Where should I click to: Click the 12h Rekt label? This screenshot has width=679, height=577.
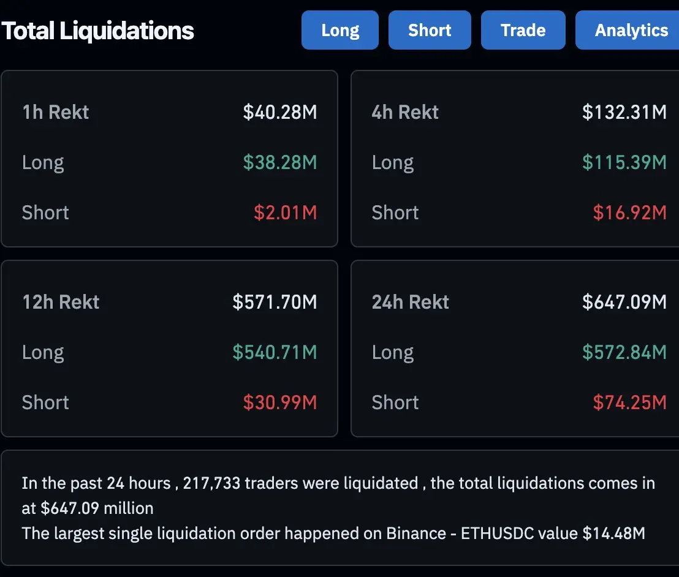pos(61,302)
